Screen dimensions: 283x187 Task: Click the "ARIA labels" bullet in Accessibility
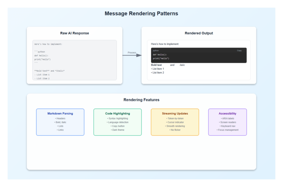click(x=228, y=119)
